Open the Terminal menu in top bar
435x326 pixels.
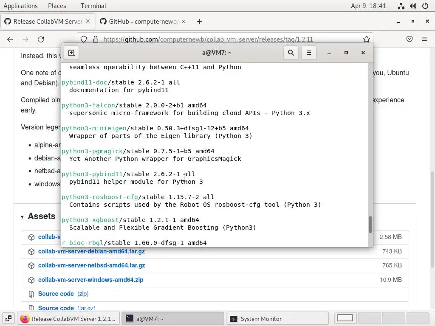(x=93, y=6)
